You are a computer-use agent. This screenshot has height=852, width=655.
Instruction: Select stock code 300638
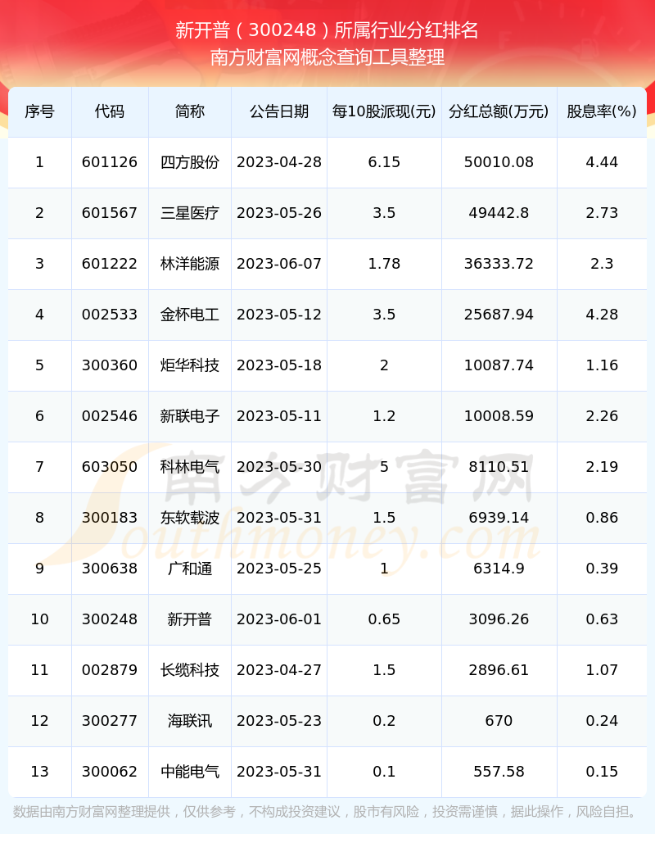click(x=110, y=569)
